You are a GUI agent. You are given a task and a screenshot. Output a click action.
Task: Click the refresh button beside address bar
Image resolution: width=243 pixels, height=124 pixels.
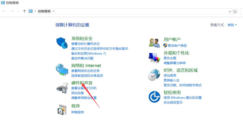235,11
